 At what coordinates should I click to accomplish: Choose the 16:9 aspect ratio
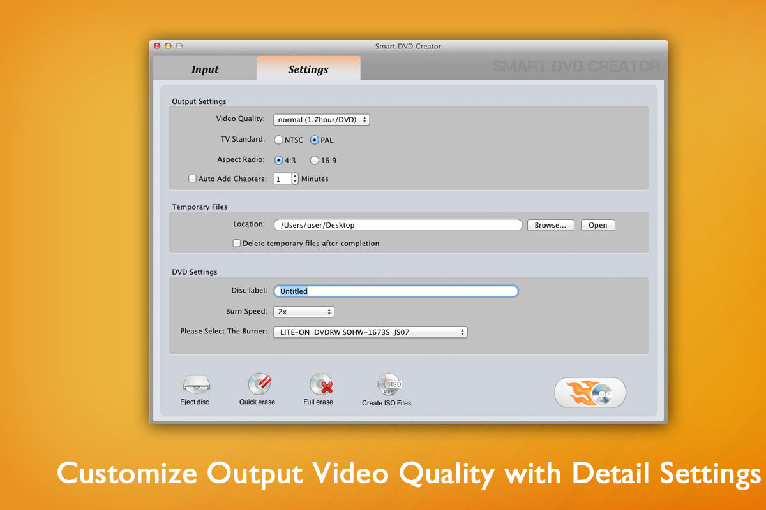coord(315,161)
